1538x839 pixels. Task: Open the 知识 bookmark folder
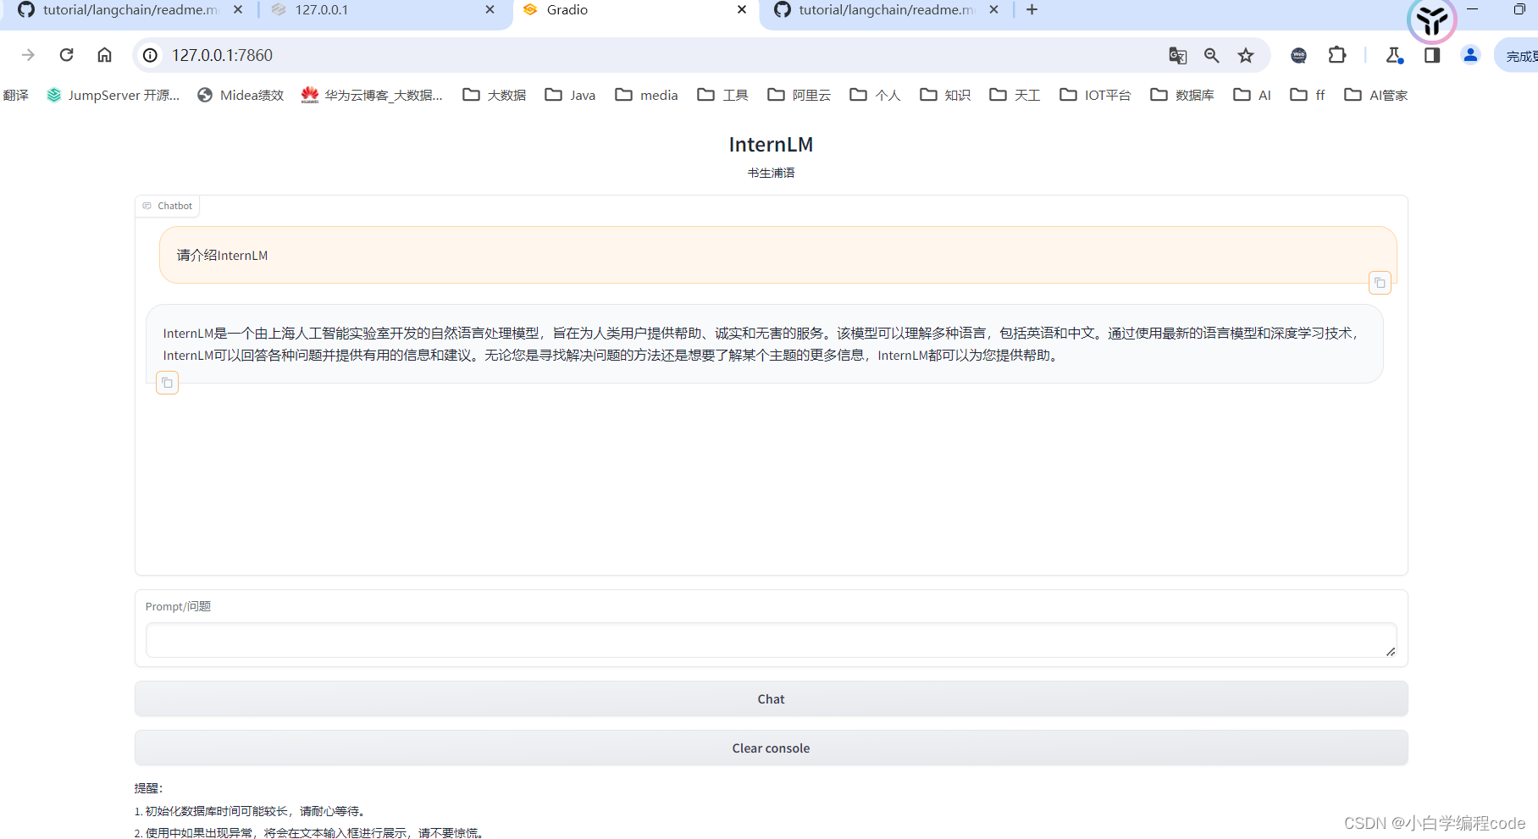(x=946, y=95)
